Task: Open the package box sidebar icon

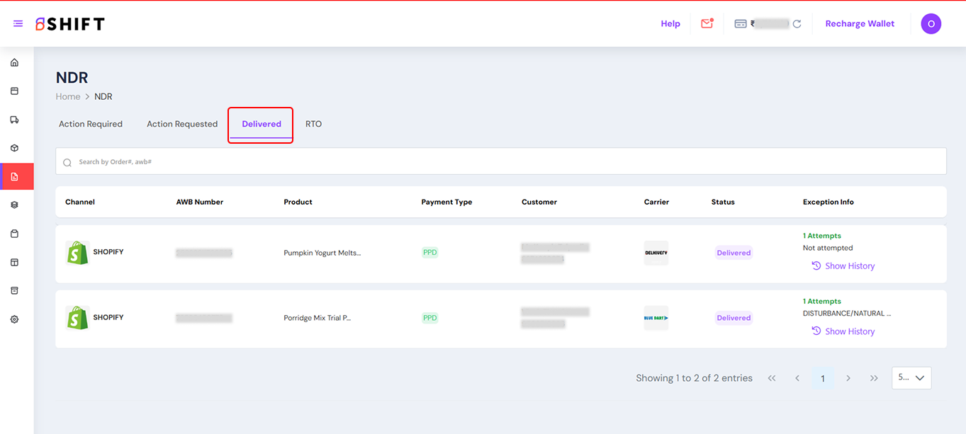Action: [14, 148]
